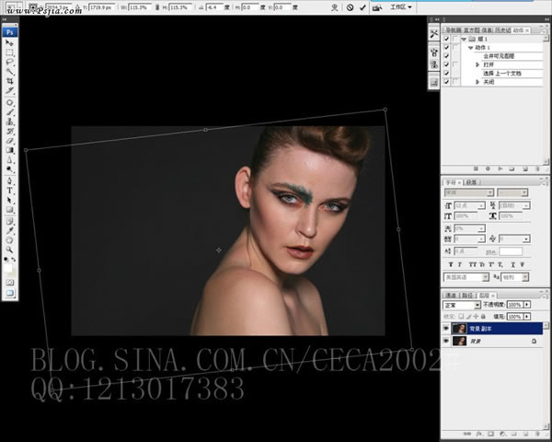Switch to the 路径 tab
Screen dimensions: 552x442
[466, 296]
